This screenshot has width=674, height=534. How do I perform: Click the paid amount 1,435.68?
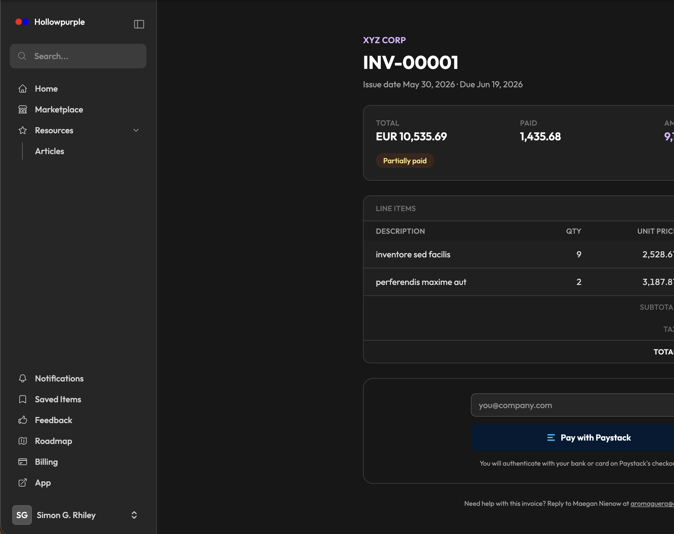point(540,137)
